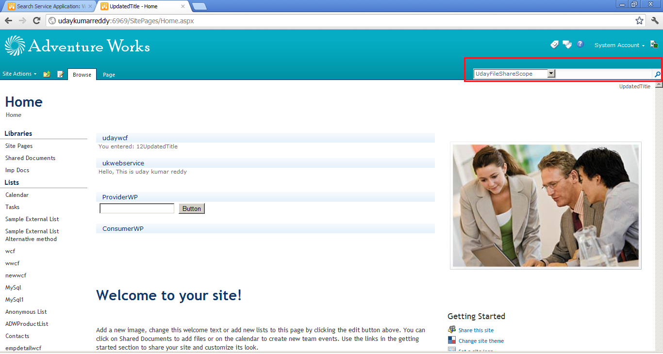
Task: Open the wcf list
Action: point(10,251)
